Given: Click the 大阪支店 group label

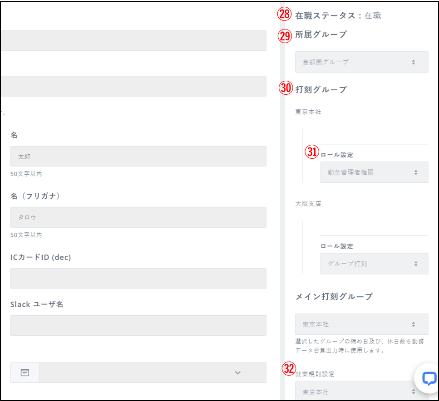Looking at the screenshot, I should tap(308, 204).
